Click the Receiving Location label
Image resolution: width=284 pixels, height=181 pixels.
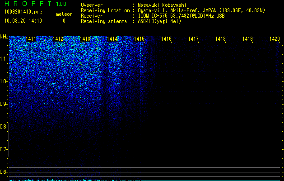105,10
